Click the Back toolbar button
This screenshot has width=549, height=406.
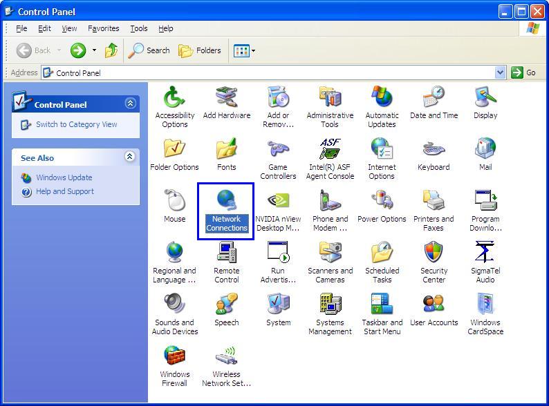coord(34,50)
